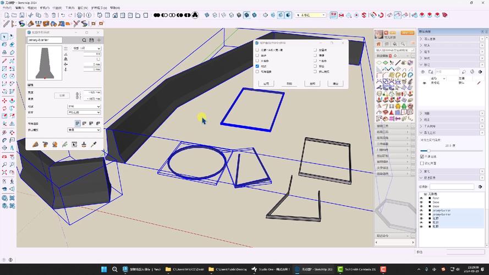Open the Window (W) menu
The width and height of the screenshot is (489, 275).
pyautogui.click(x=83, y=8)
